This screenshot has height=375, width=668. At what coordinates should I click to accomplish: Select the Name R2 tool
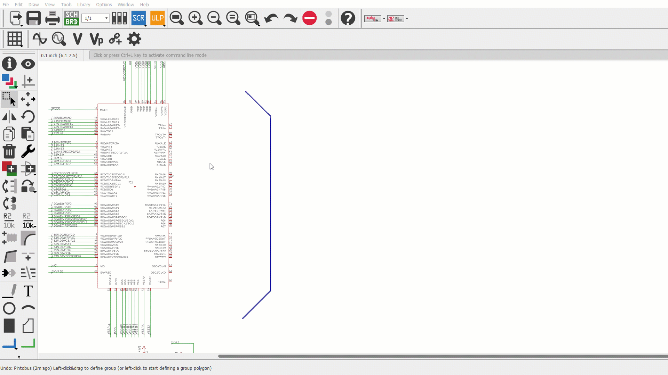tap(9, 221)
